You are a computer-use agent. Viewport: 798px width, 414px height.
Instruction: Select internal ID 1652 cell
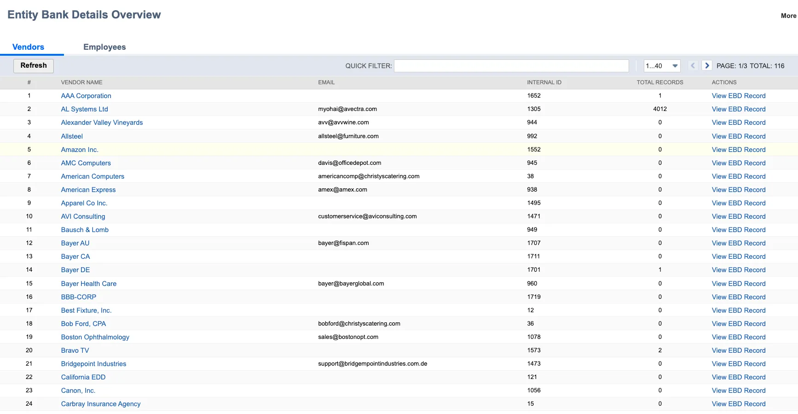click(534, 96)
